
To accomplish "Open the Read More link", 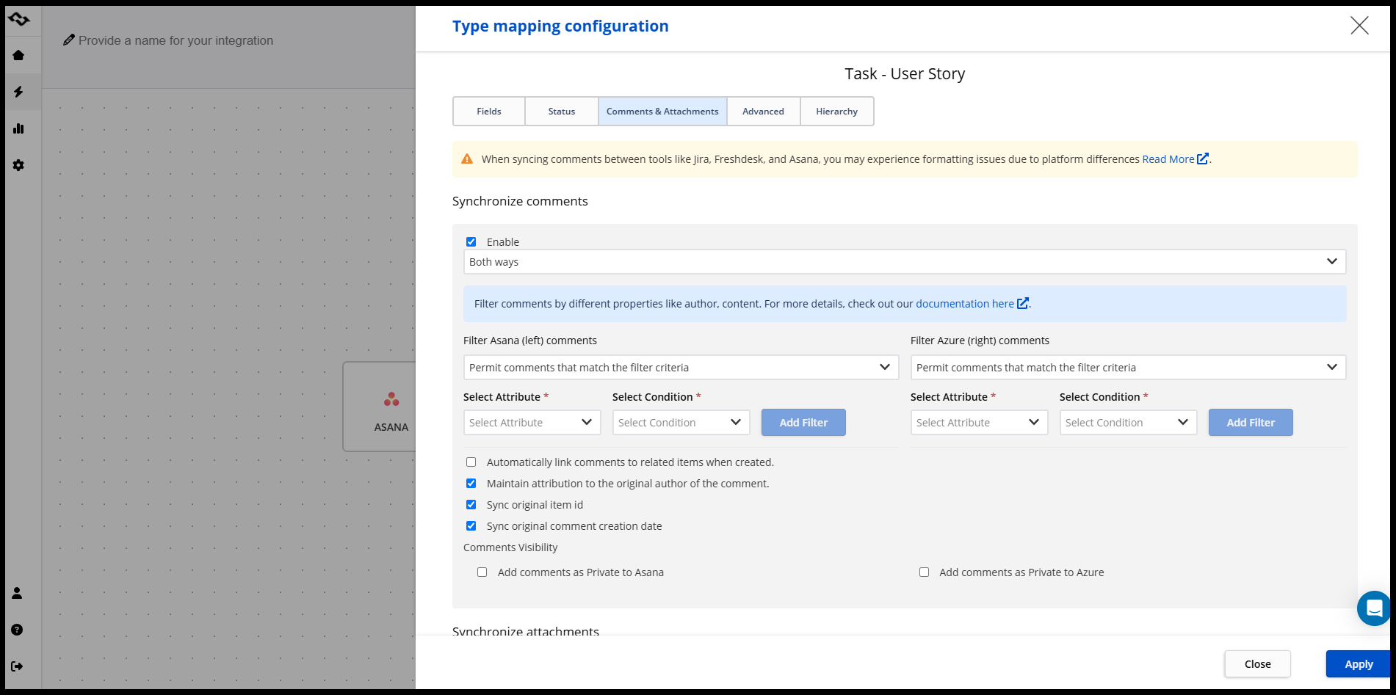I will pos(1168,159).
